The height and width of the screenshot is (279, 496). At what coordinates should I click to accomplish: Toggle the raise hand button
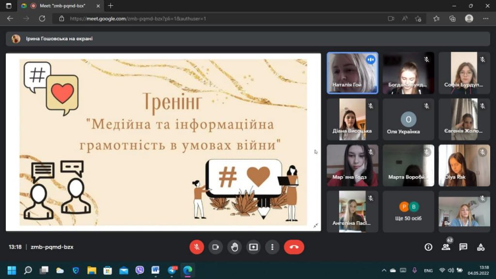[234, 247]
